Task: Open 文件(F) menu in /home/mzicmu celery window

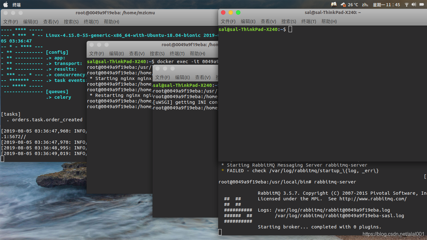Action: click(x=11, y=22)
